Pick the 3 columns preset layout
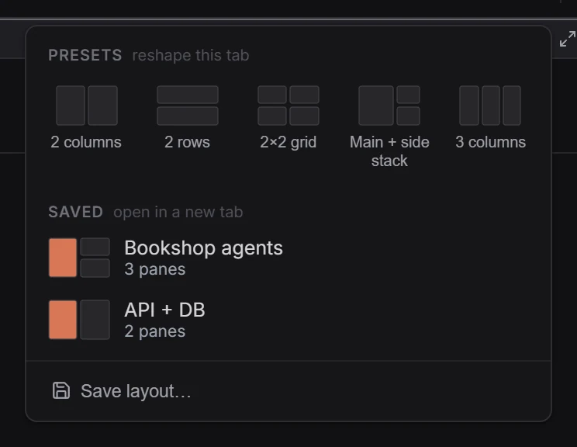Image resolution: width=577 pixels, height=447 pixels. tap(490, 117)
